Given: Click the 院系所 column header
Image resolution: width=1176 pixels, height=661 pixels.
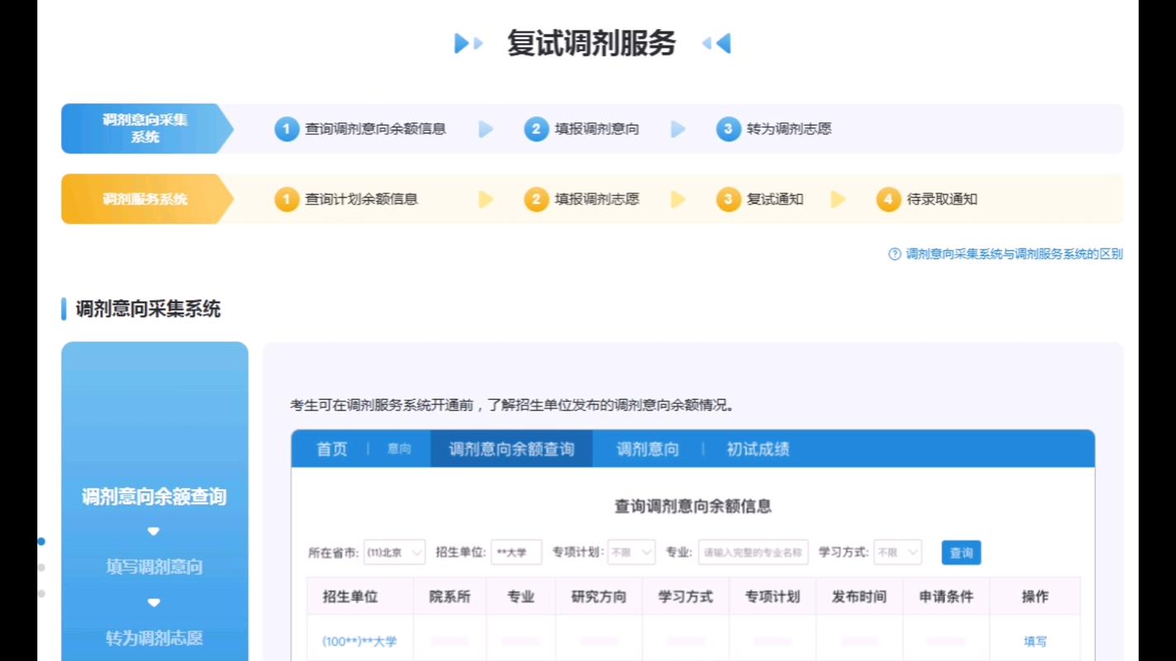Looking at the screenshot, I should tap(450, 597).
